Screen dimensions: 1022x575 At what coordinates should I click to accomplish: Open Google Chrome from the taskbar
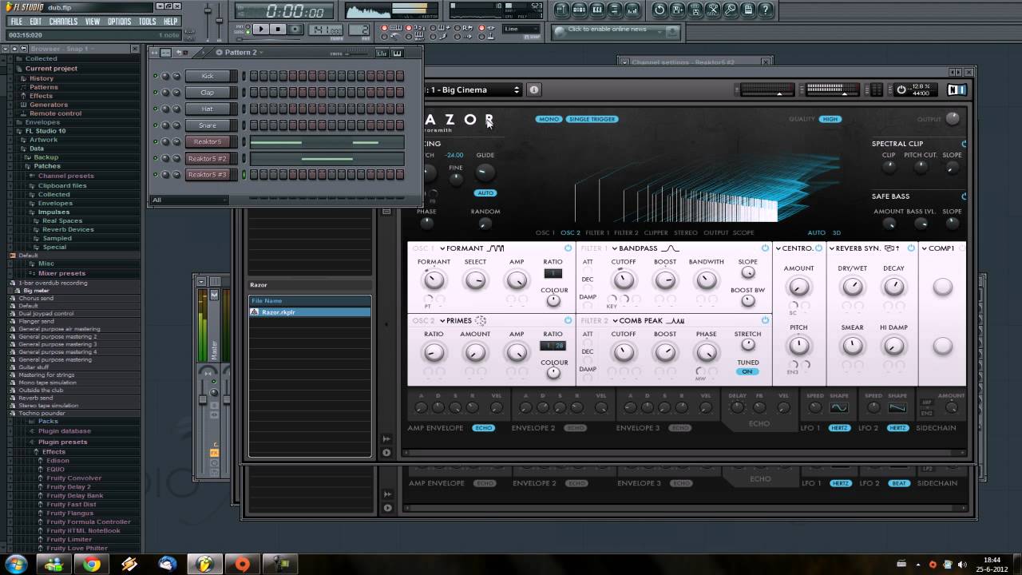click(92, 565)
